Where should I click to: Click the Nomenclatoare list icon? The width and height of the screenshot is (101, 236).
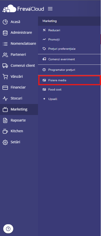[x=5, y=44]
